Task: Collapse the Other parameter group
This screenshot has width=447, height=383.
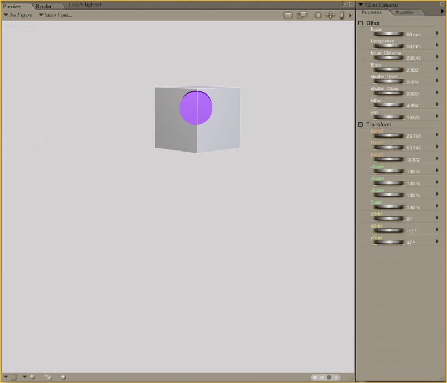Action: pyautogui.click(x=360, y=23)
